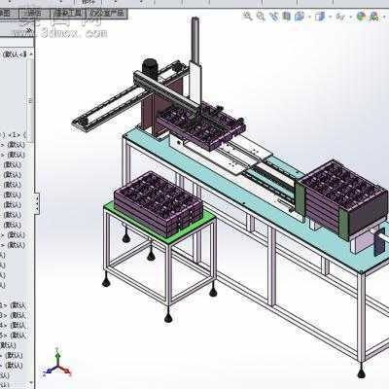The image size is (389, 389).
Task: Click the Apply Scene icon
Action: click(373, 16)
